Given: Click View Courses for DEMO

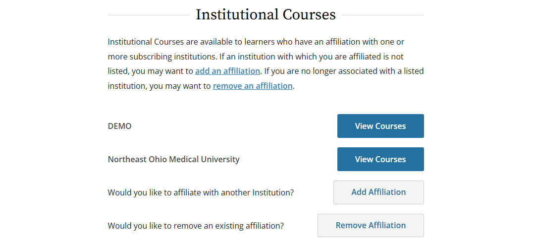Looking at the screenshot, I should [380, 126].
